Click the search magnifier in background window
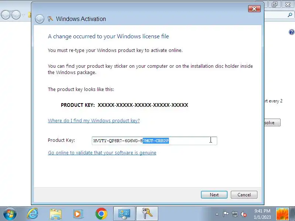This screenshot has width=295, height=221. coord(290,15)
